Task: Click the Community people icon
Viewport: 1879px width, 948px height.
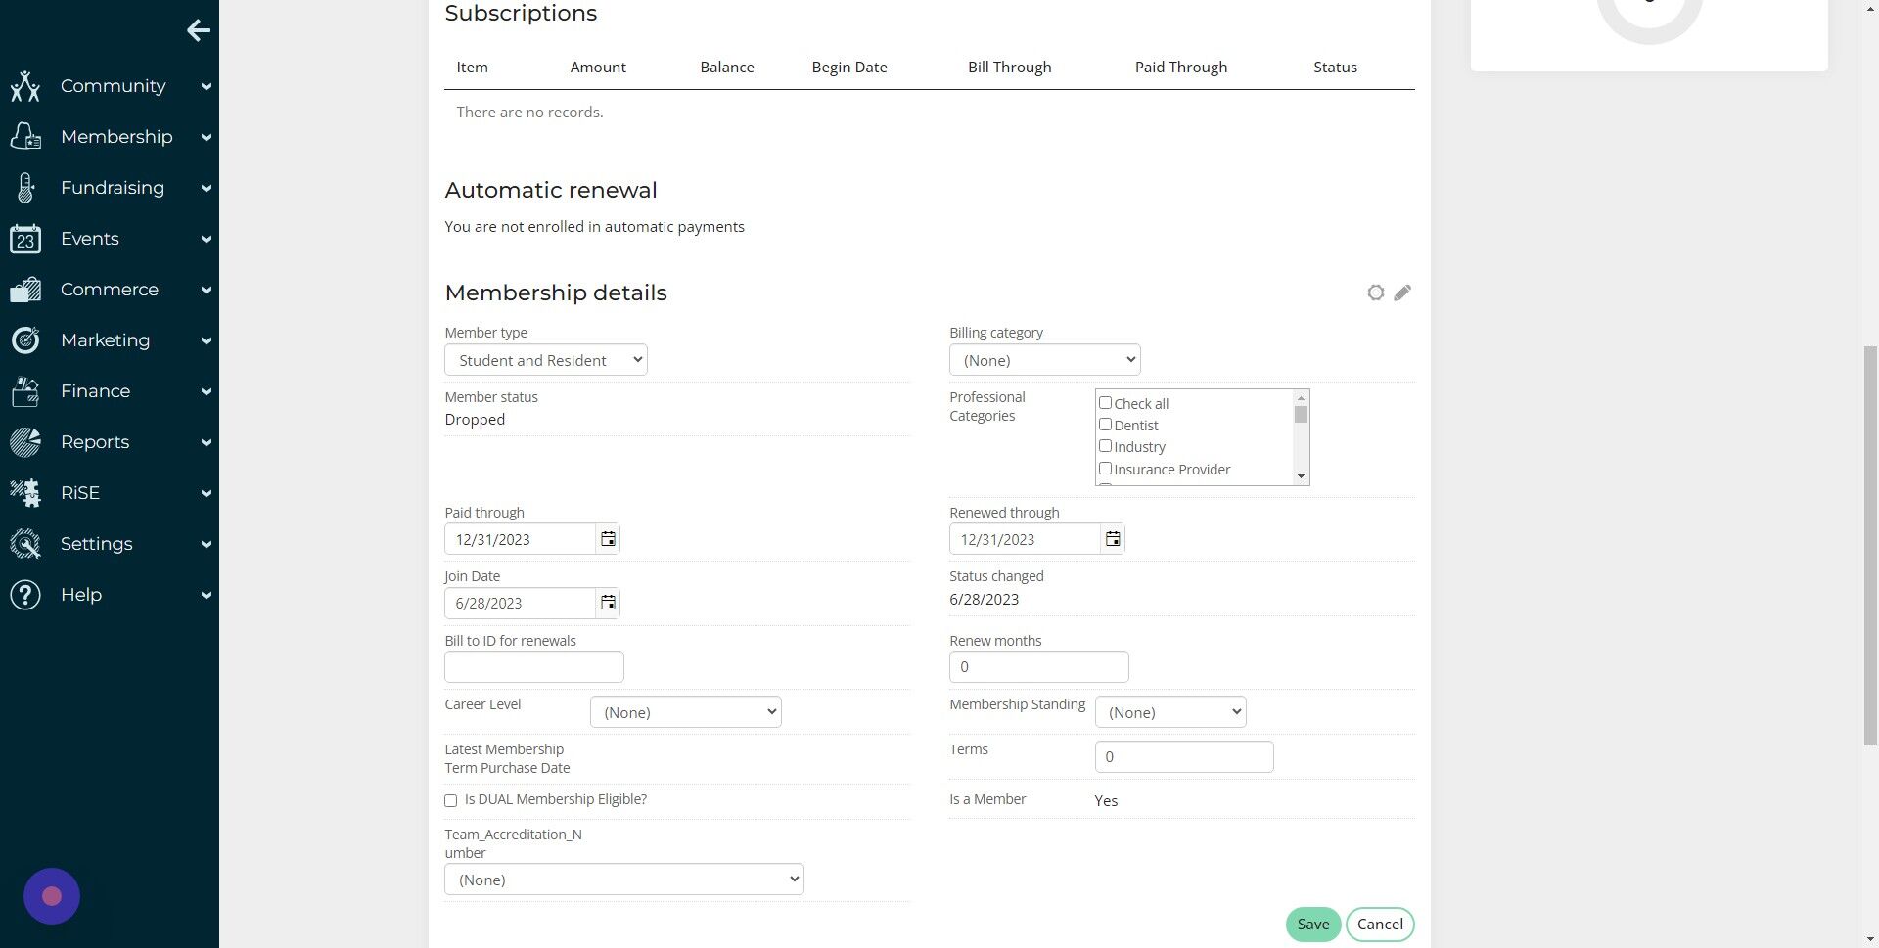Action: coord(25,86)
